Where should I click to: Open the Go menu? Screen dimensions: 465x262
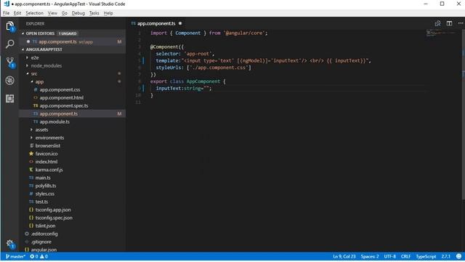(x=65, y=13)
